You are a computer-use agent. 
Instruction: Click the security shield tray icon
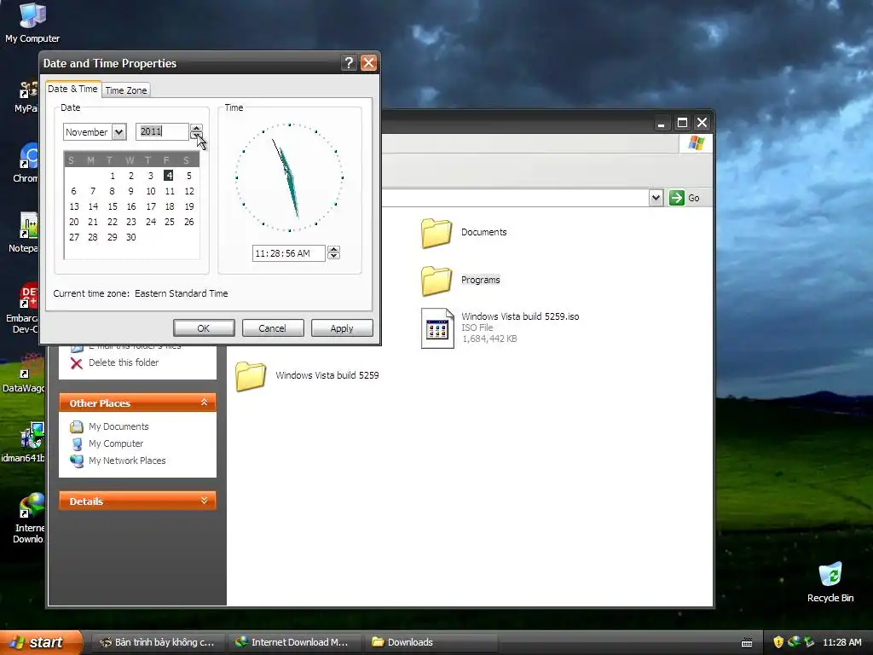tap(778, 642)
